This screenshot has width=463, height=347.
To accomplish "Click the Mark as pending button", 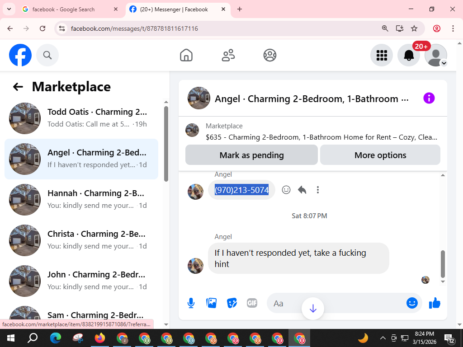I will pyautogui.click(x=251, y=155).
